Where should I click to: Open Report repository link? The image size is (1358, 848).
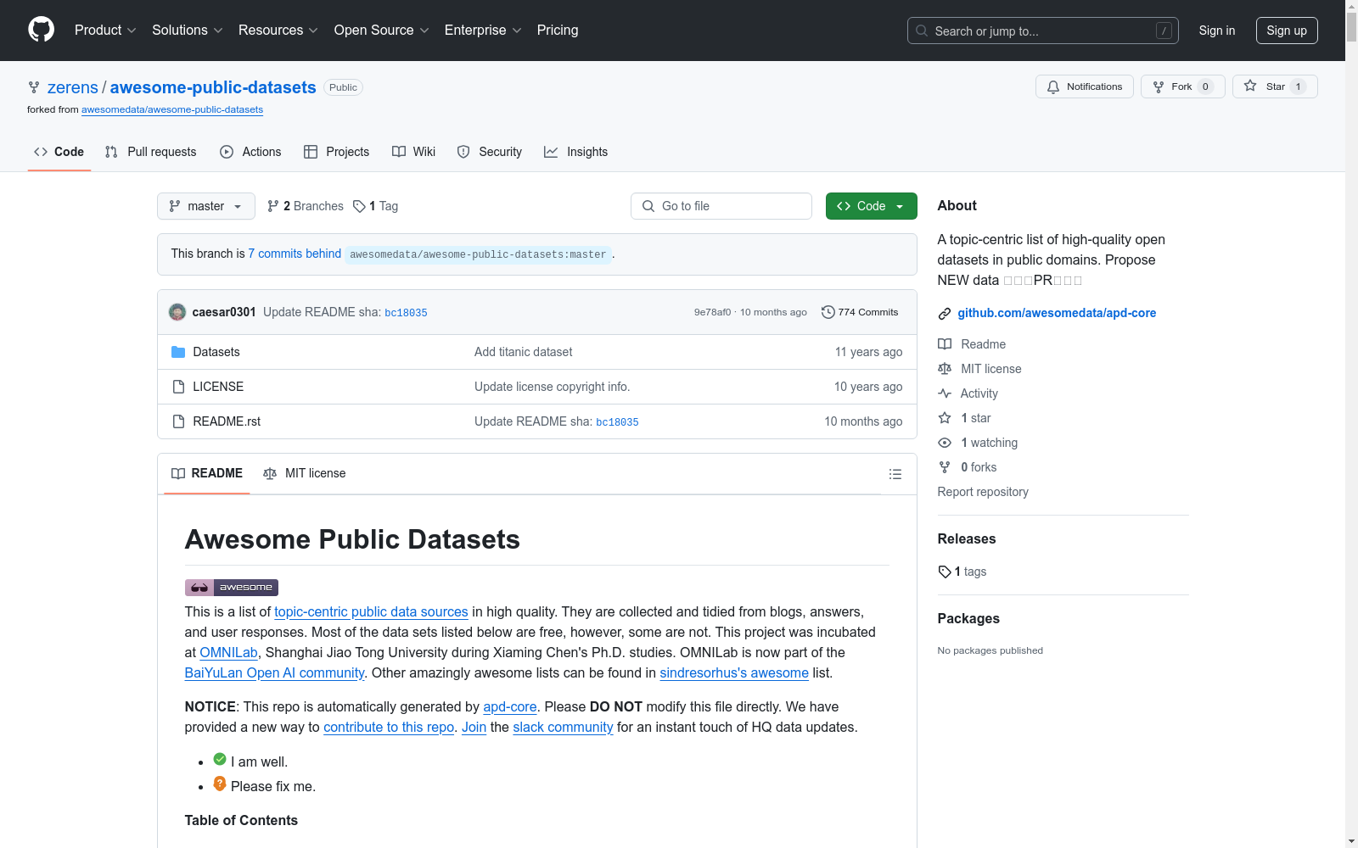(983, 492)
